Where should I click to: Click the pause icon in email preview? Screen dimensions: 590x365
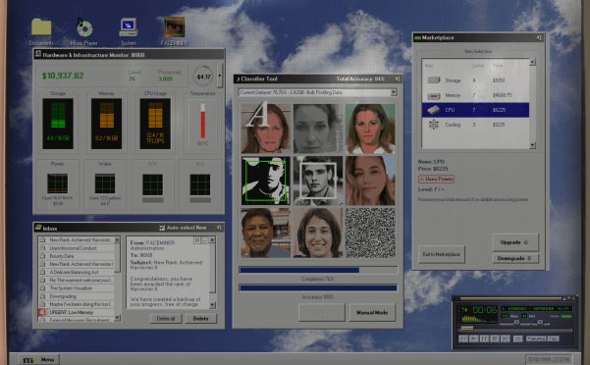pyautogui.click(x=196, y=239)
